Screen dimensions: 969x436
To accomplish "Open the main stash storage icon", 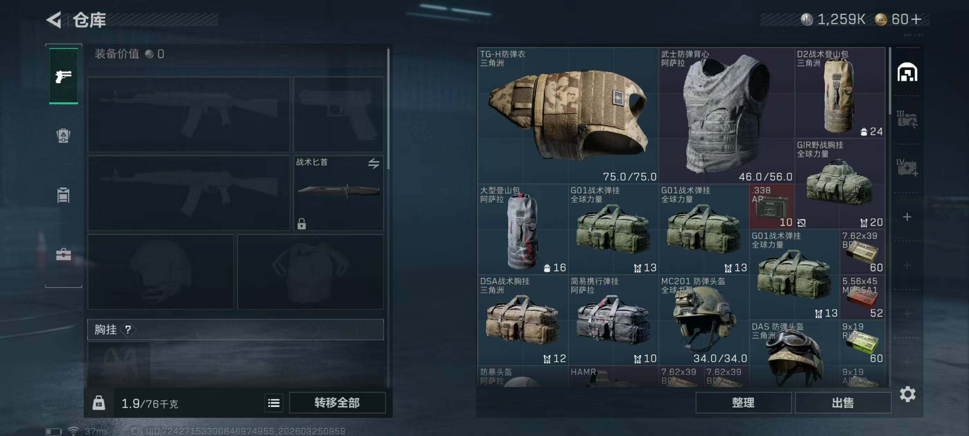I will (x=907, y=72).
